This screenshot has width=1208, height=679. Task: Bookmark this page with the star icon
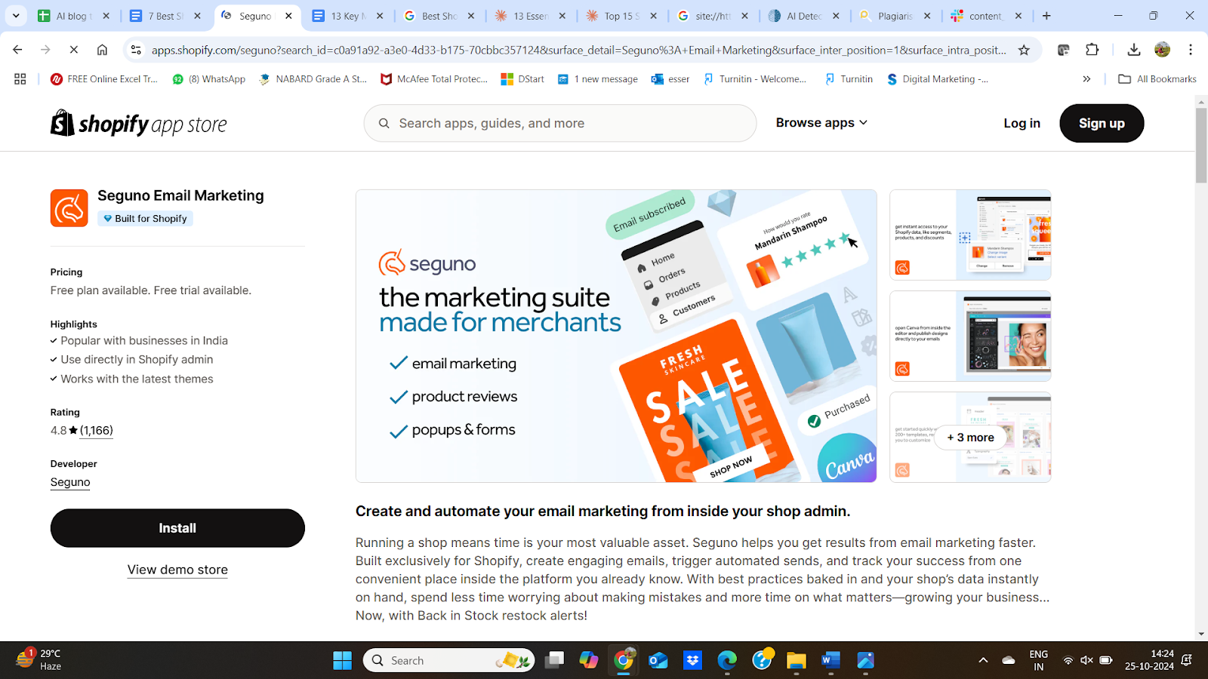pos(1024,50)
